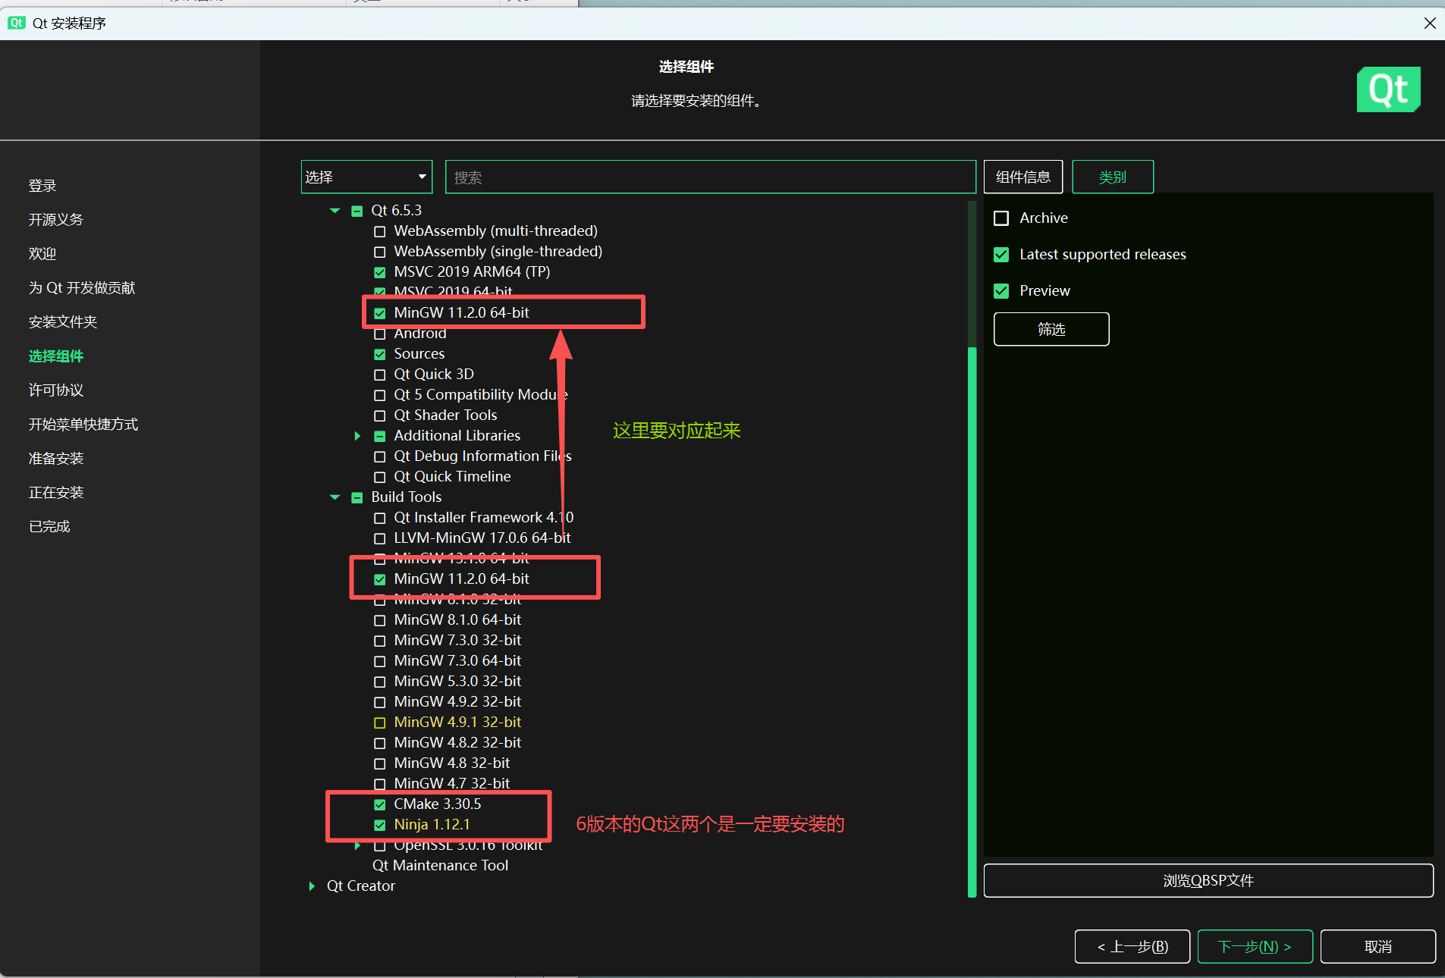1445x978 pixels.
Task: Check LLVM-MinGW 17.0.6 64-bit
Action: pos(380,539)
